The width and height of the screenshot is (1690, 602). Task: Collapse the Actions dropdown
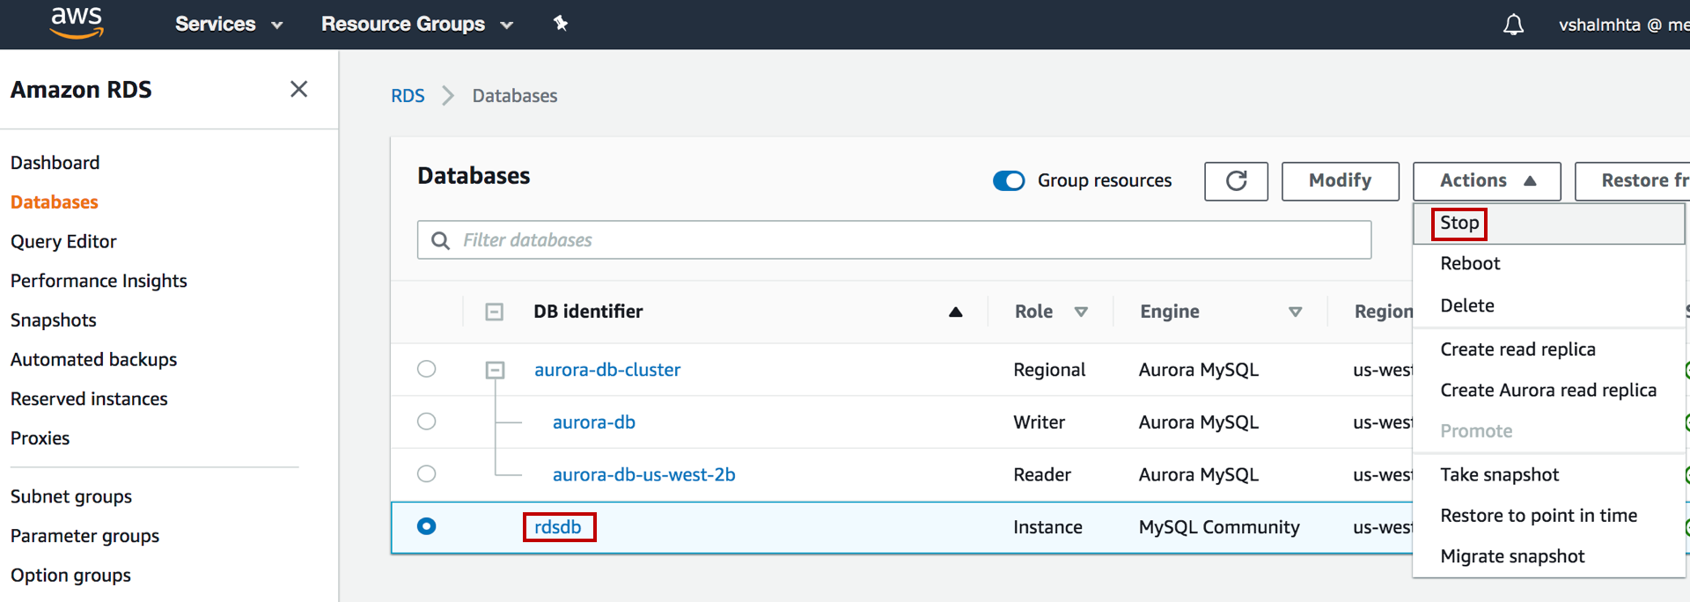pyautogui.click(x=1487, y=181)
